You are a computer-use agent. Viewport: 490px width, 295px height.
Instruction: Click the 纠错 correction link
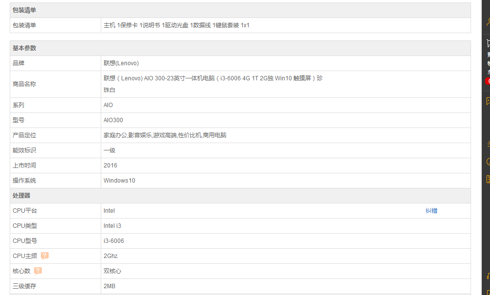[x=431, y=211]
